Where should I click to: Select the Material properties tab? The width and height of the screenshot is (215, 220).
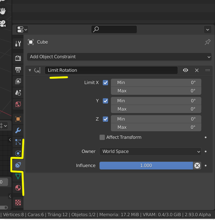(x=18, y=188)
